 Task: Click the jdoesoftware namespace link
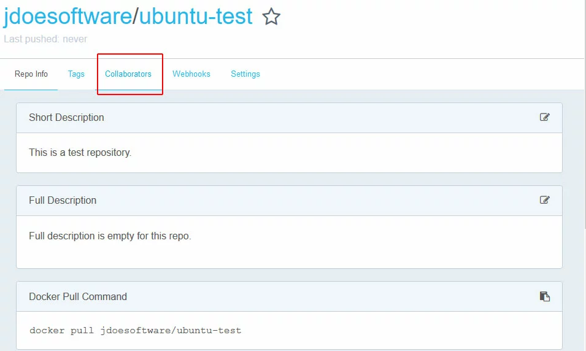[x=67, y=17]
